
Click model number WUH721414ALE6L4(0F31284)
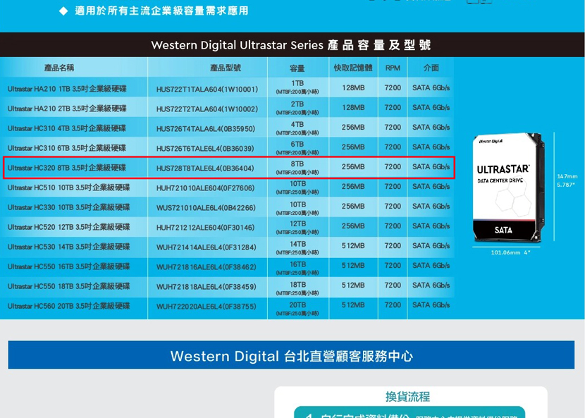click(207, 247)
